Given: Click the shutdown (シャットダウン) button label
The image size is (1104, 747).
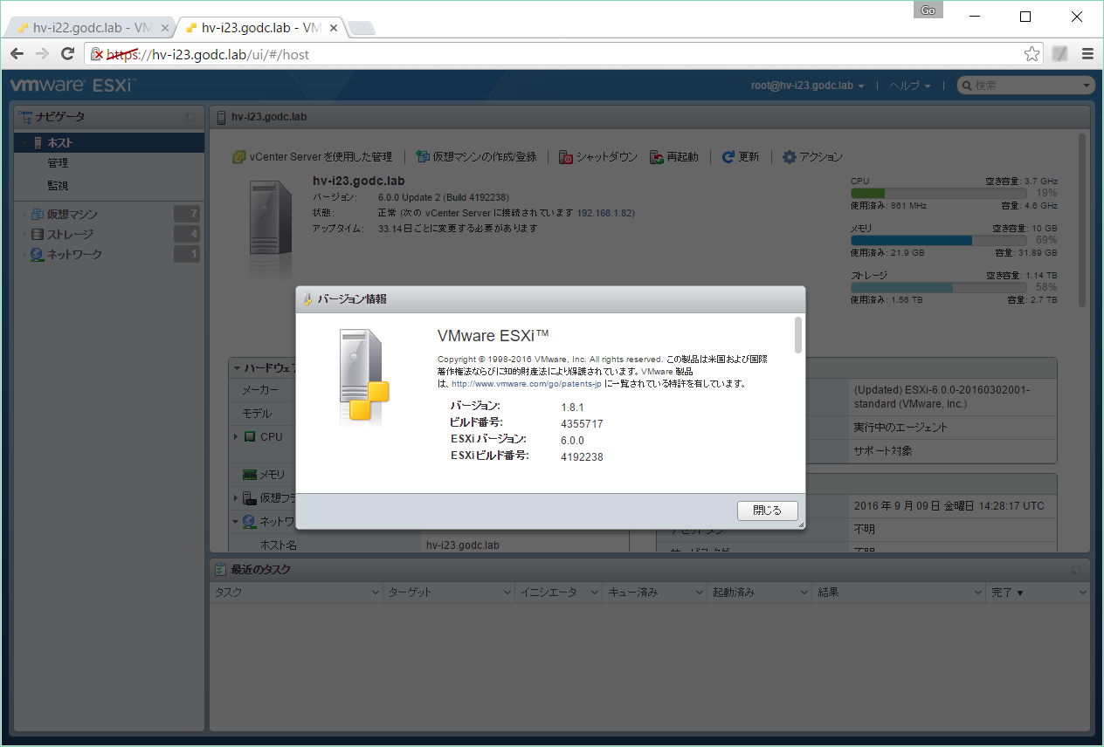Looking at the screenshot, I should pos(606,157).
